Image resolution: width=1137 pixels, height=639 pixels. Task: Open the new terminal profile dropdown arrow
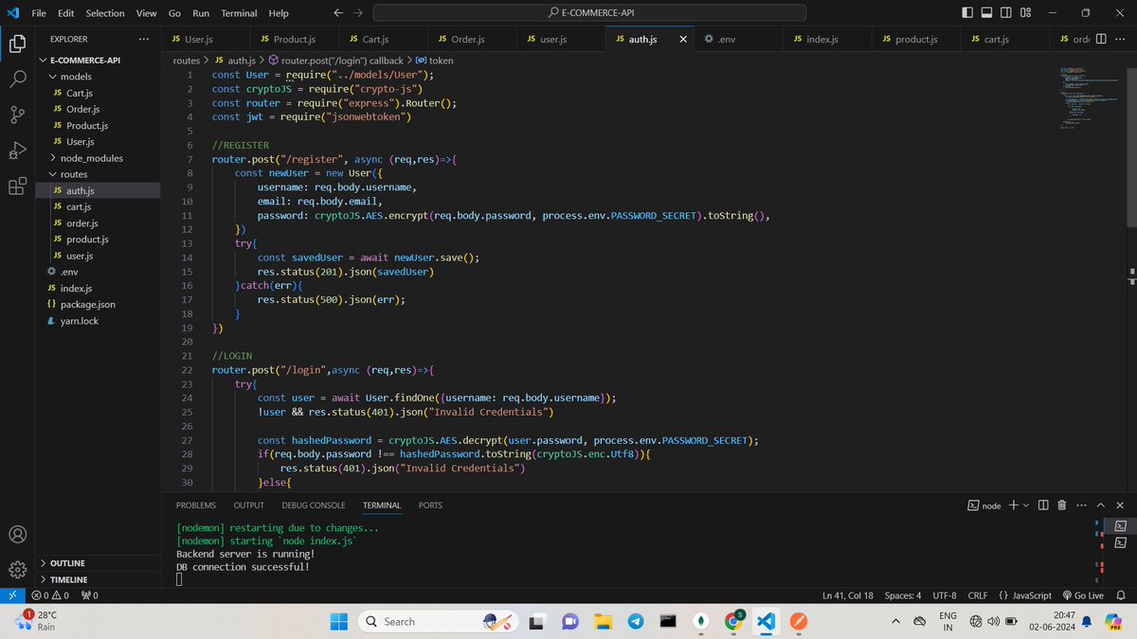click(1026, 506)
